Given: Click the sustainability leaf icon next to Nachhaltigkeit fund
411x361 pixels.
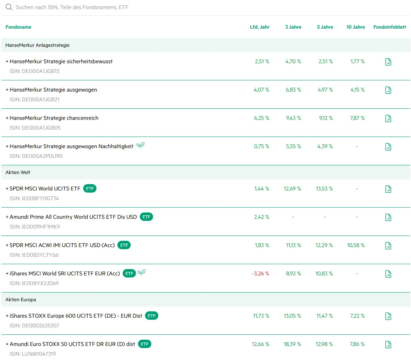Looking at the screenshot, I should (140, 146).
